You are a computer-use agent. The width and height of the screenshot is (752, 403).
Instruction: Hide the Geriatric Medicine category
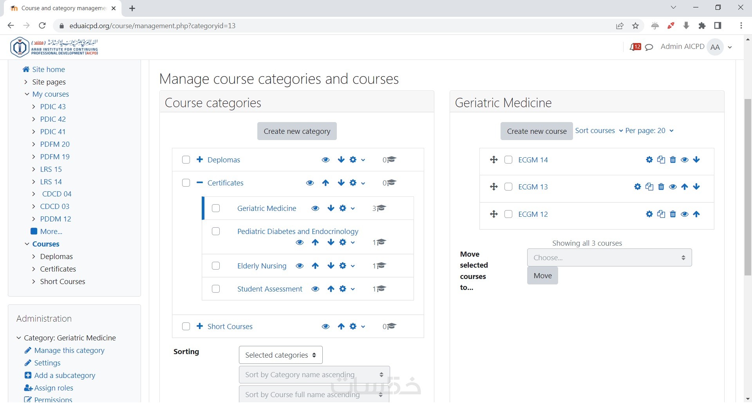pyautogui.click(x=315, y=209)
